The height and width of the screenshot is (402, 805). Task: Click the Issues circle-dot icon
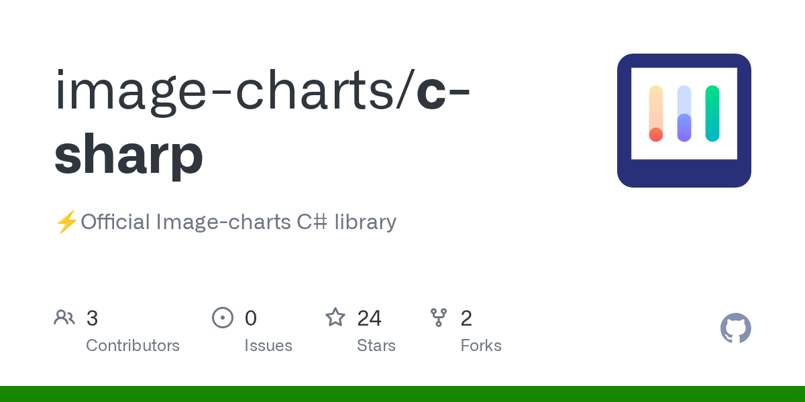point(223,318)
